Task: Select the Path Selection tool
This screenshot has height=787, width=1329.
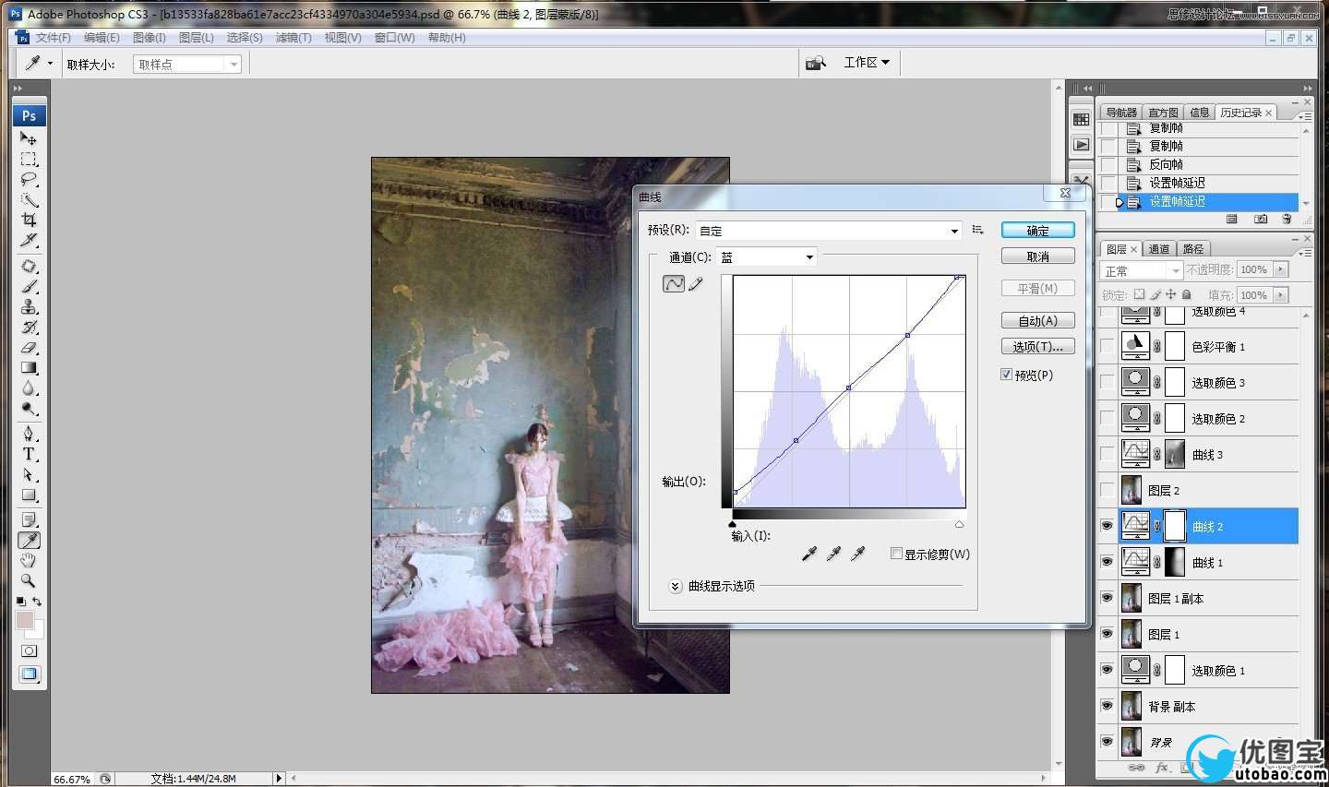Action: point(29,474)
